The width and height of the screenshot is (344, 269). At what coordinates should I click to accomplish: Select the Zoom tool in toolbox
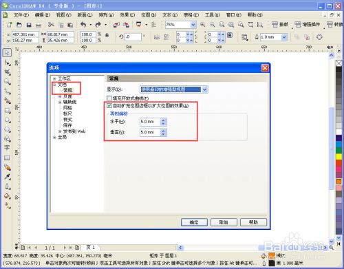(x=7, y=82)
